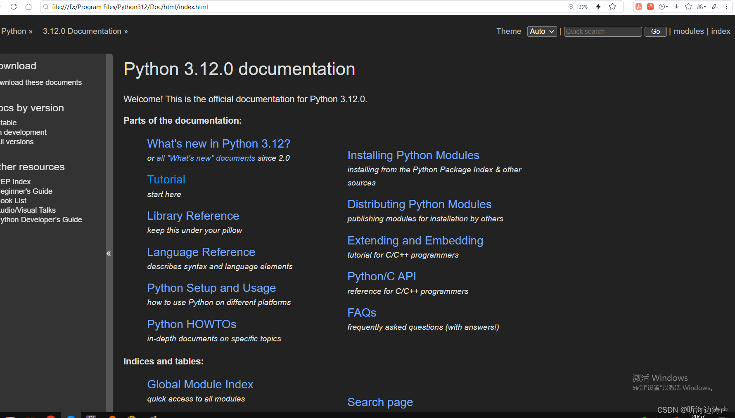Click the All versions sidebar link
The height and width of the screenshot is (418, 735).
17,142
